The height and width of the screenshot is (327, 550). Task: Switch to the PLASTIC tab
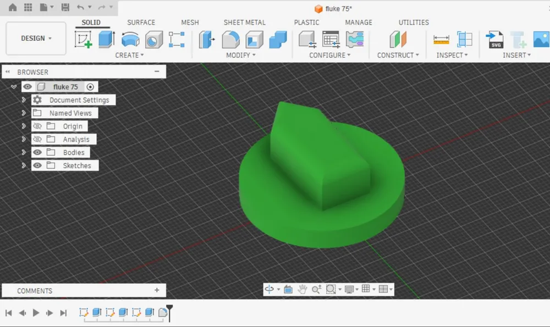pos(306,23)
